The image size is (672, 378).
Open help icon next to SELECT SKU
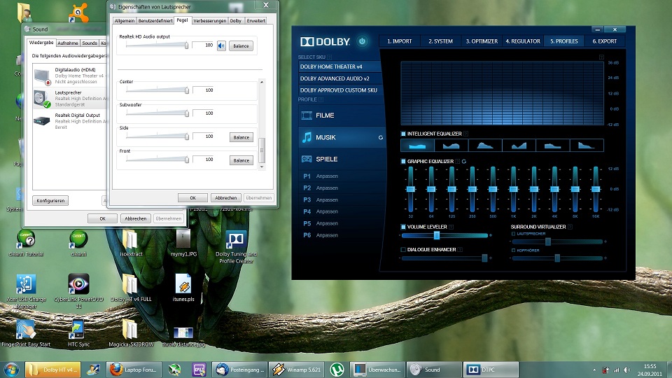[x=329, y=57]
